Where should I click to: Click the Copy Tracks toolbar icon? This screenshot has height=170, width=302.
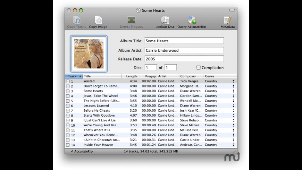pyautogui.click(x=77, y=22)
